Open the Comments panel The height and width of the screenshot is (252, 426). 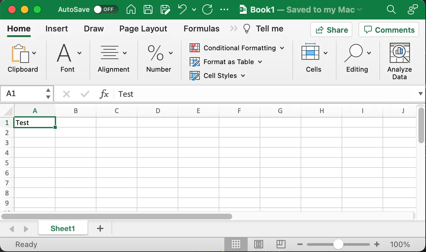coord(389,30)
